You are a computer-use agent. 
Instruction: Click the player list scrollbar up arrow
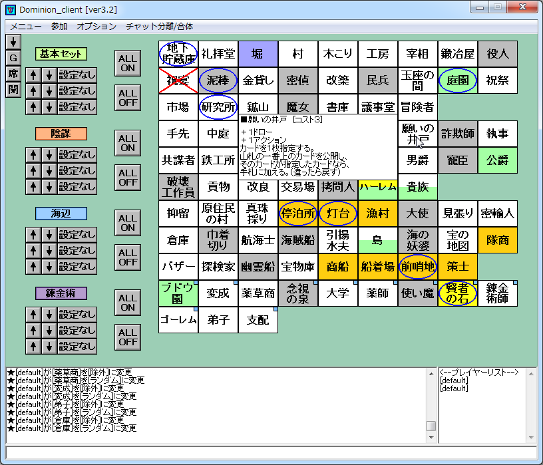coord(531,373)
